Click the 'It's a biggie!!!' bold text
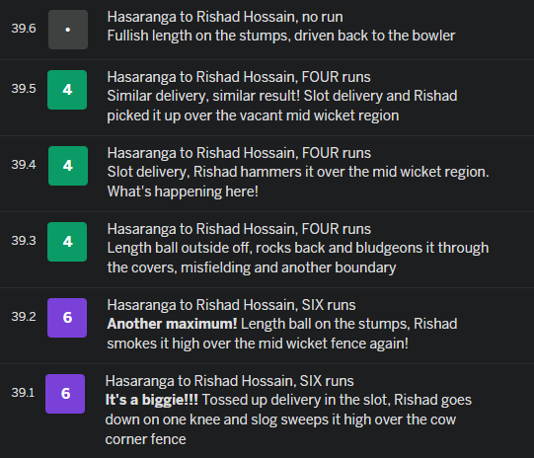 152,400
